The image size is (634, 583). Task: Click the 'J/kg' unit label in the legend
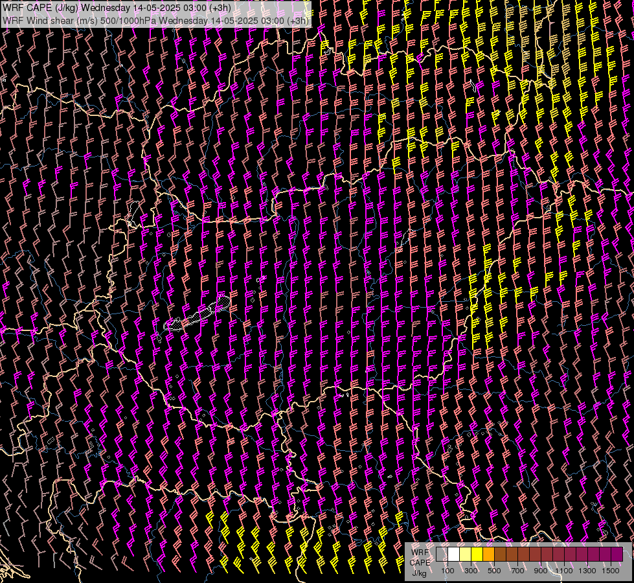(419, 573)
